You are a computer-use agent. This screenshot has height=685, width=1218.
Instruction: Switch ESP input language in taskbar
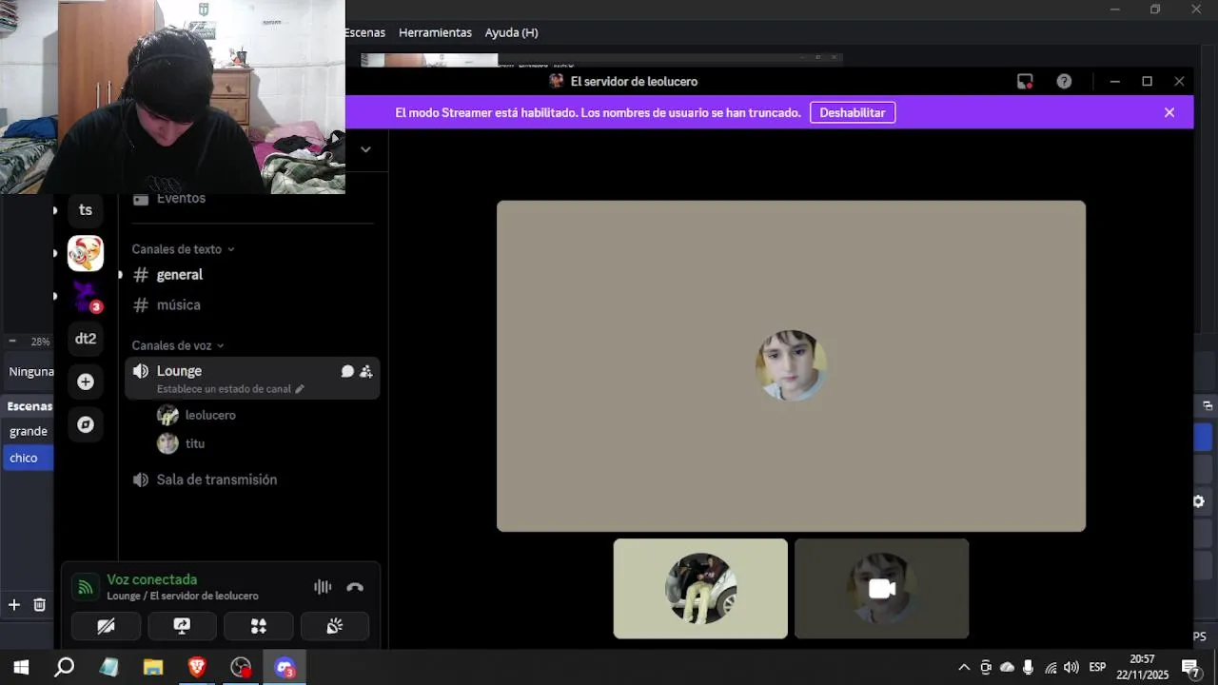click(x=1097, y=668)
